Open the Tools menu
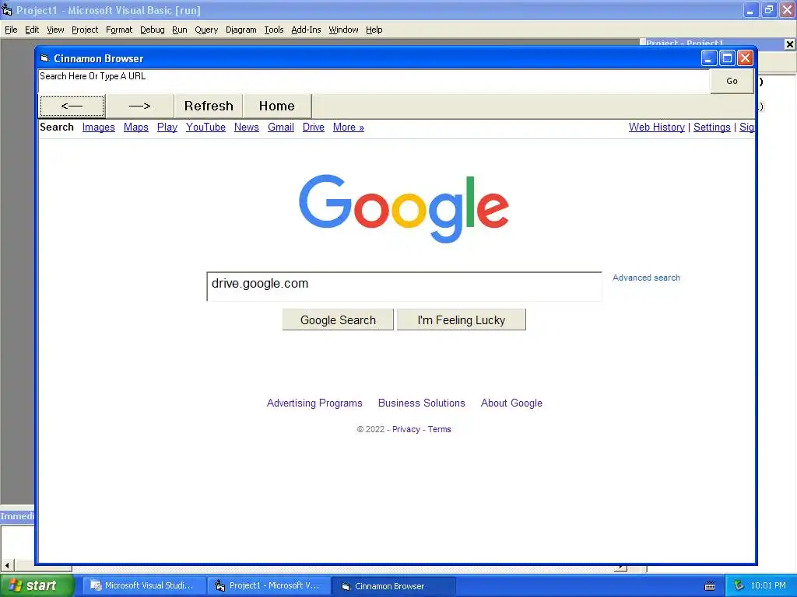 pos(273,30)
